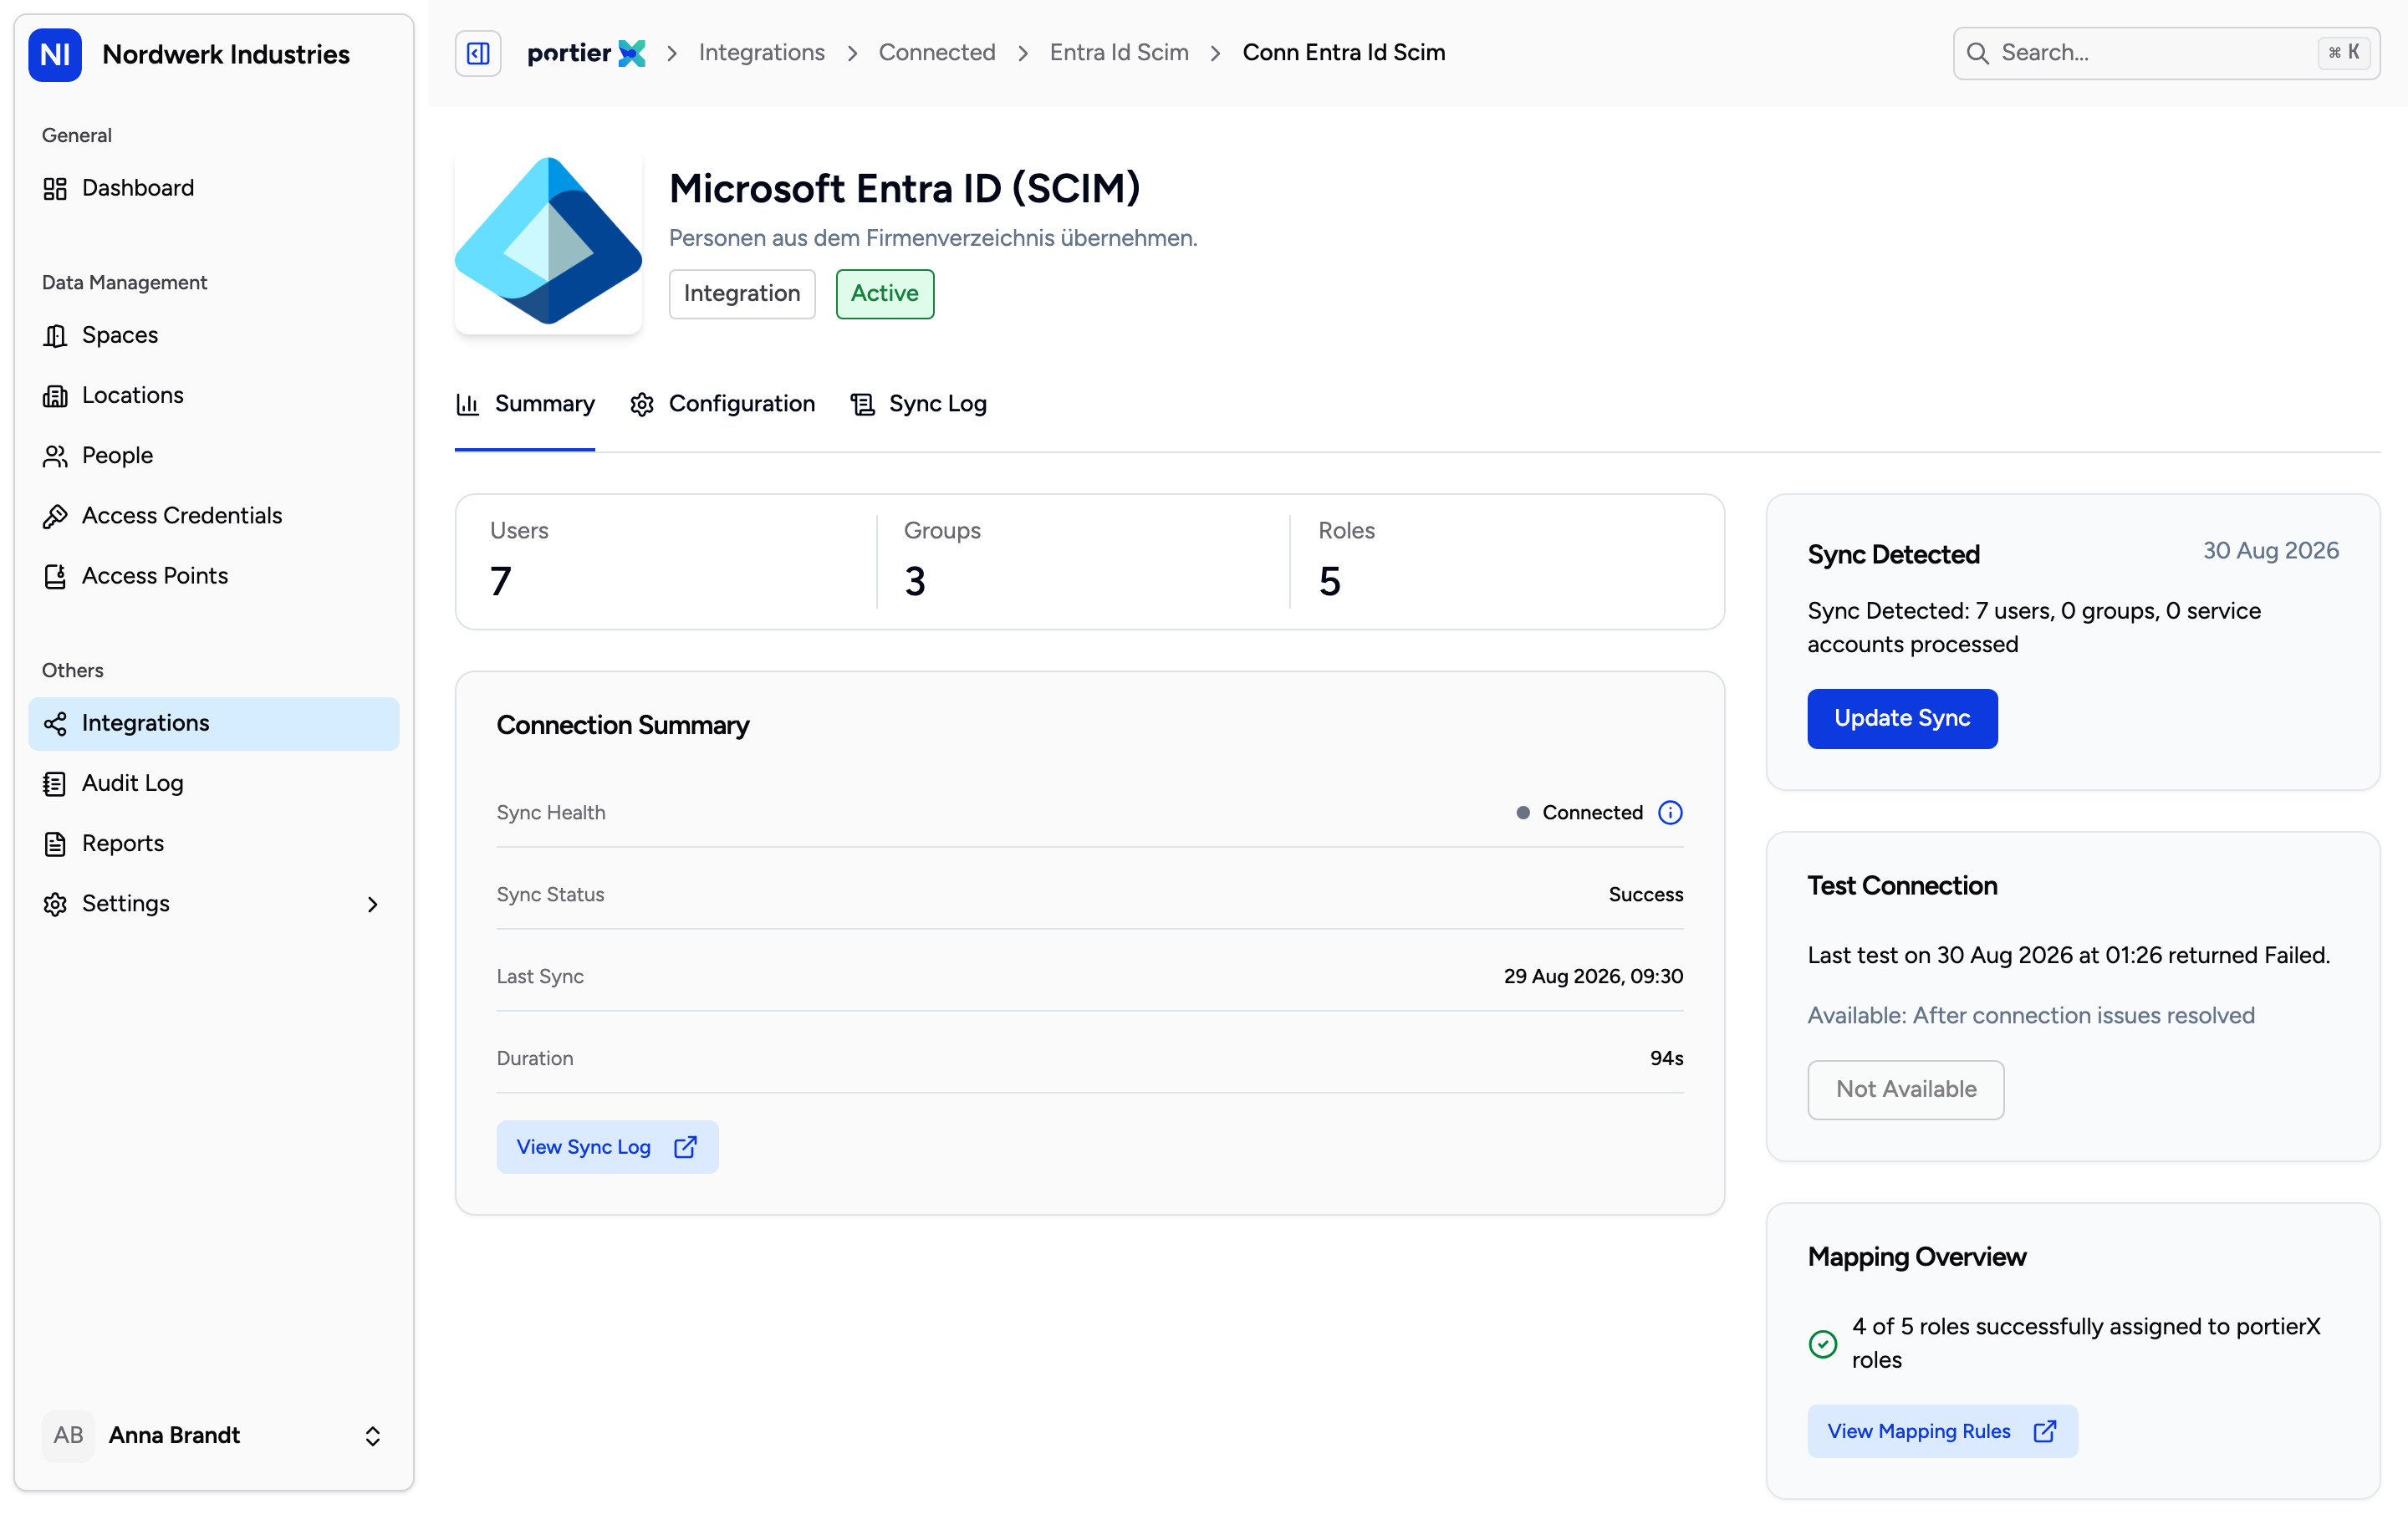The image size is (2408, 1540).
Task: Toggle the sidebar collapse icon
Action: point(478,53)
